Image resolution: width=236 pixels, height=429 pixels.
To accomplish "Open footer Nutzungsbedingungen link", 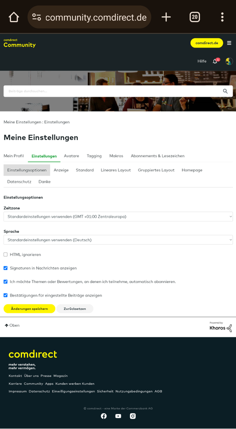I will pyautogui.click(x=134, y=392).
